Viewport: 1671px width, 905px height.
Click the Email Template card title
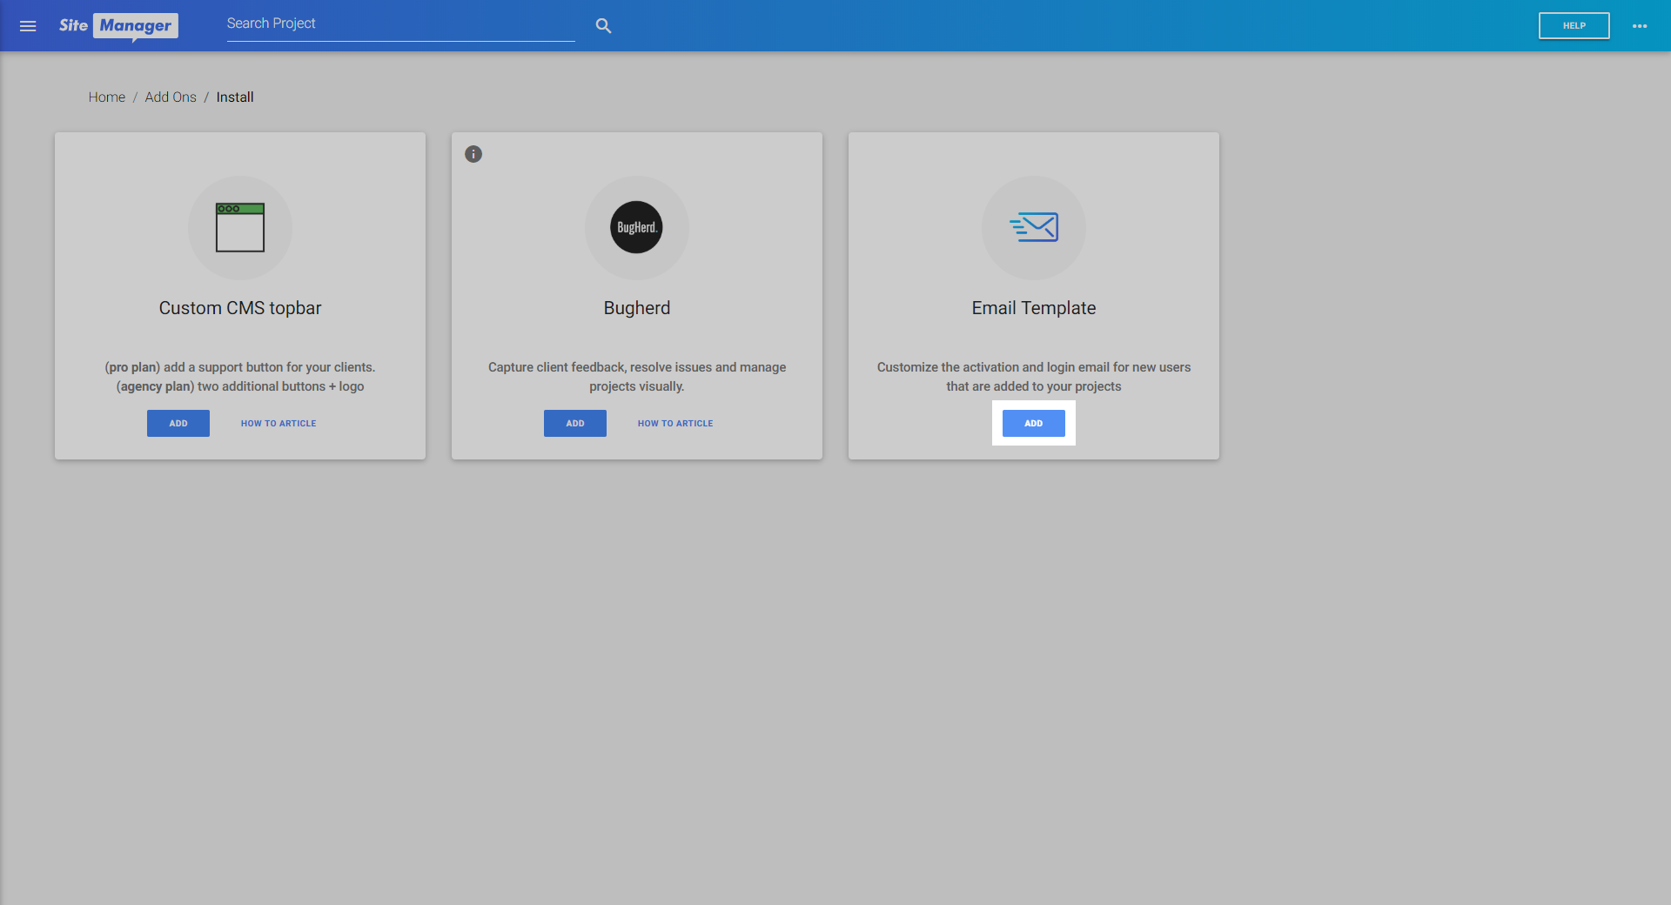[1034, 308]
